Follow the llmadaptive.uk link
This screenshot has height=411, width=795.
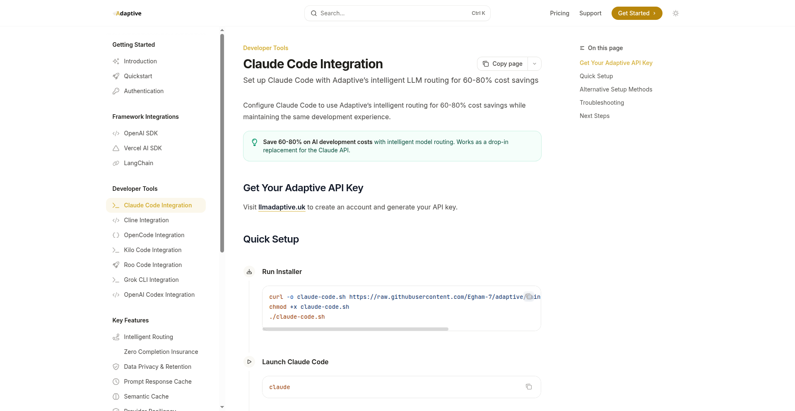point(282,207)
